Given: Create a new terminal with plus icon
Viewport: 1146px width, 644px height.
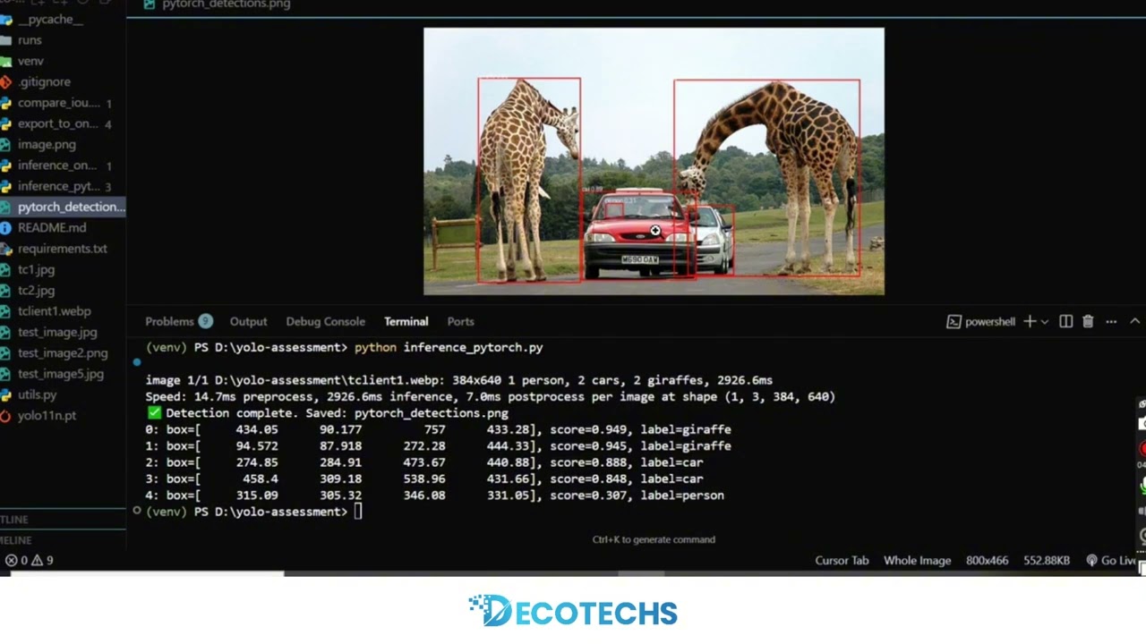Looking at the screenshot, I should click(1030, 321).
